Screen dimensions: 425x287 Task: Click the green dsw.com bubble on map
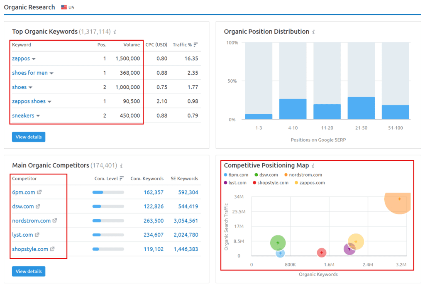(x=278, y=243)
